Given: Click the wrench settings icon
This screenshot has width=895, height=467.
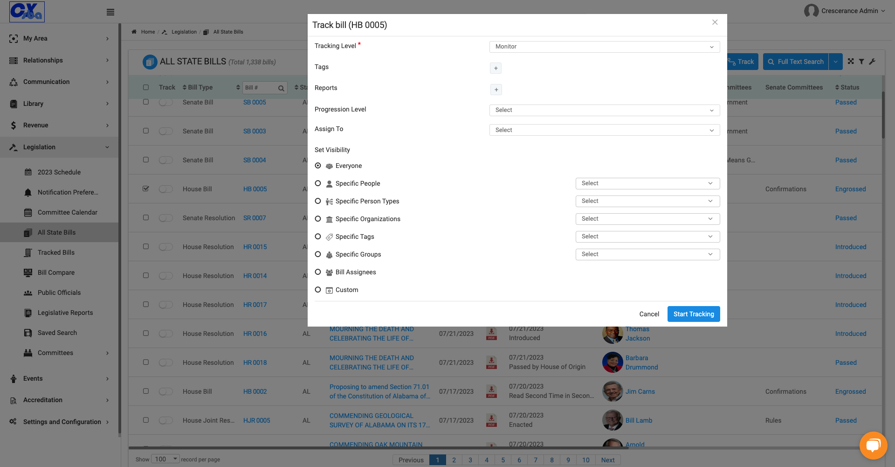Looking at the screenshot, I should (872, 62).
